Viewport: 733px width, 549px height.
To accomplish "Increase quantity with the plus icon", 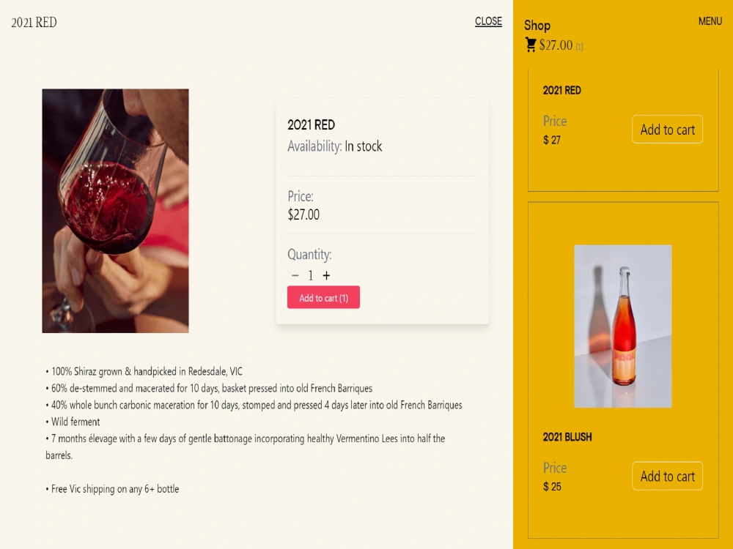I will [x=326, y=275].
